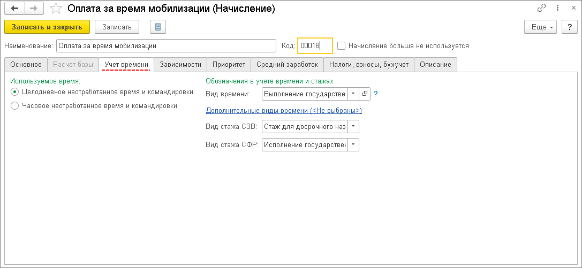Screen dimensions: 582x268
Task: Select 'Часовое неотработанное время и командировки' option
Action: pos(15,106)
